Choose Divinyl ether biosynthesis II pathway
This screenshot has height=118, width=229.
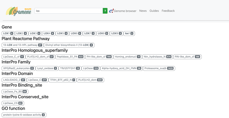point(69,45)
